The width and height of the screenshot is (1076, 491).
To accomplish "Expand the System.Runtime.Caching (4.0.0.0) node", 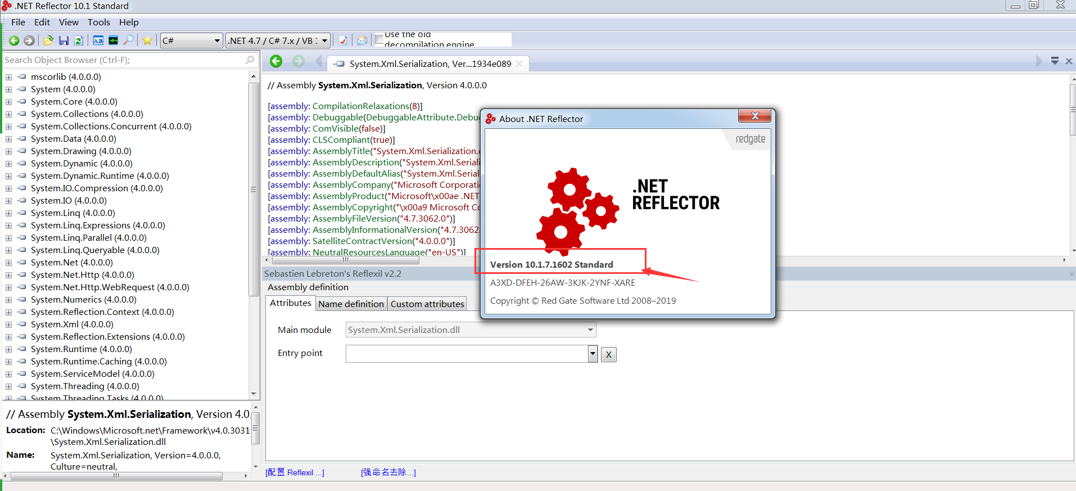I will pyautogui.click(x=8, y=362).
